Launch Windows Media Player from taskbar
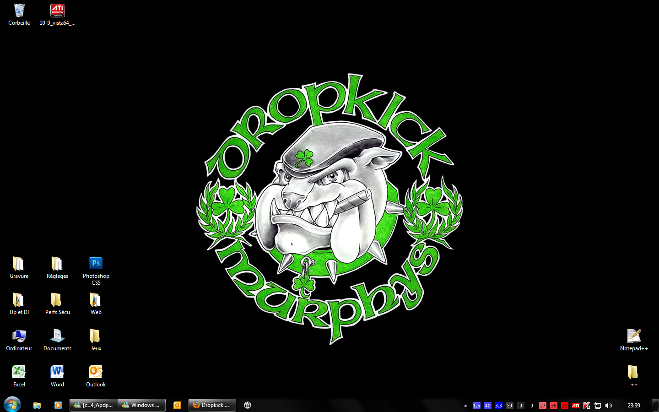The height and width of the screenshot is (412, 659). (58, 405)
